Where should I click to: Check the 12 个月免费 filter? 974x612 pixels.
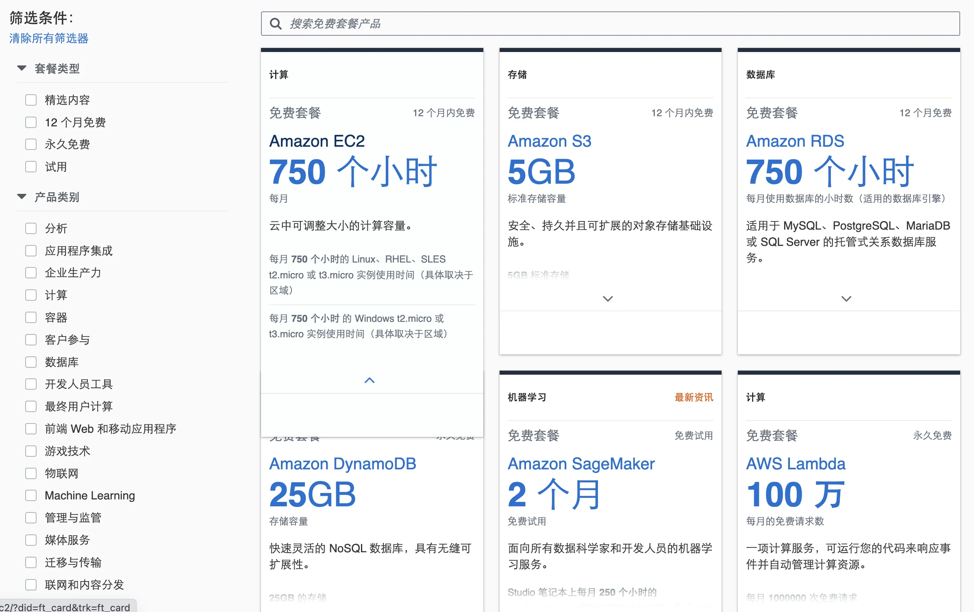[31, 122]
